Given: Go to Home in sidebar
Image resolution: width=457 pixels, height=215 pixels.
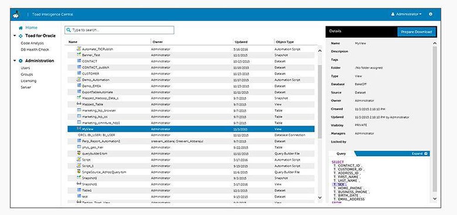Looking at the screenshot, I should pos(31,28).
